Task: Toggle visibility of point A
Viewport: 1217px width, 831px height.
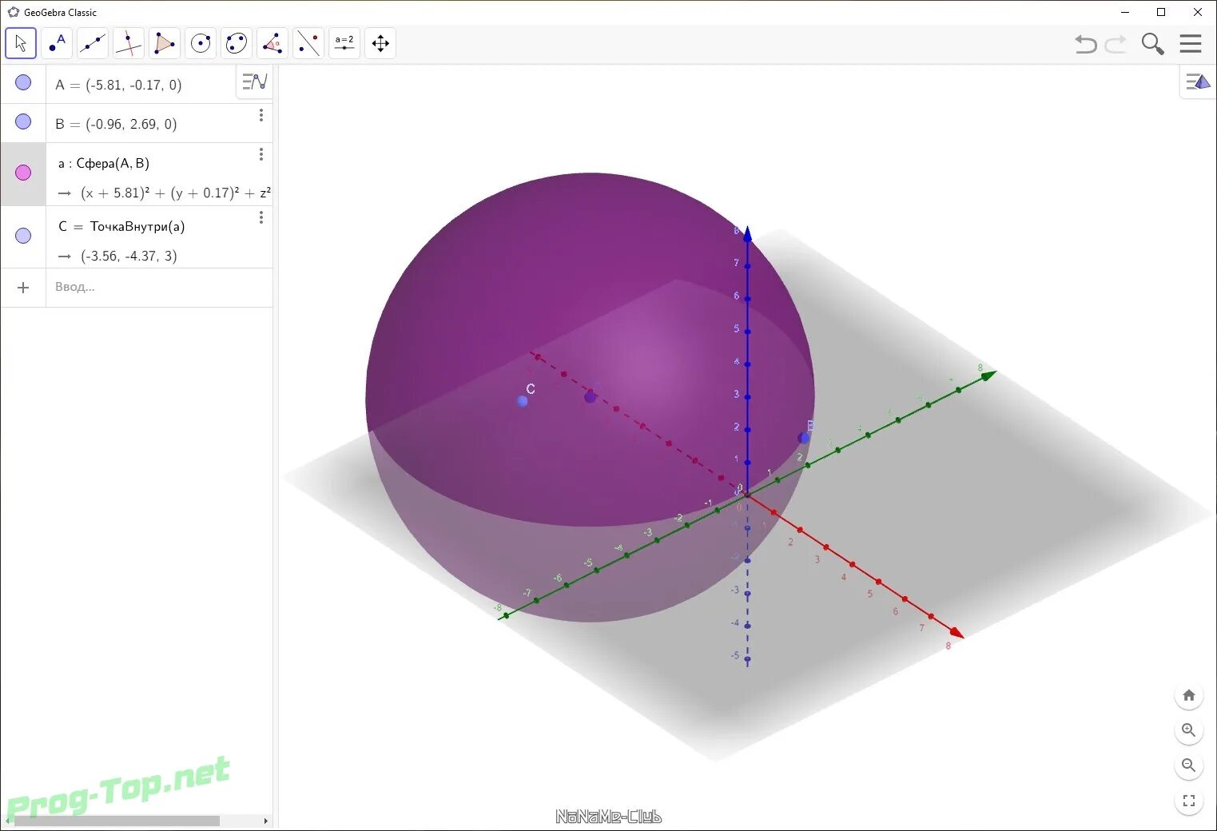Action: tap(23, 82)
